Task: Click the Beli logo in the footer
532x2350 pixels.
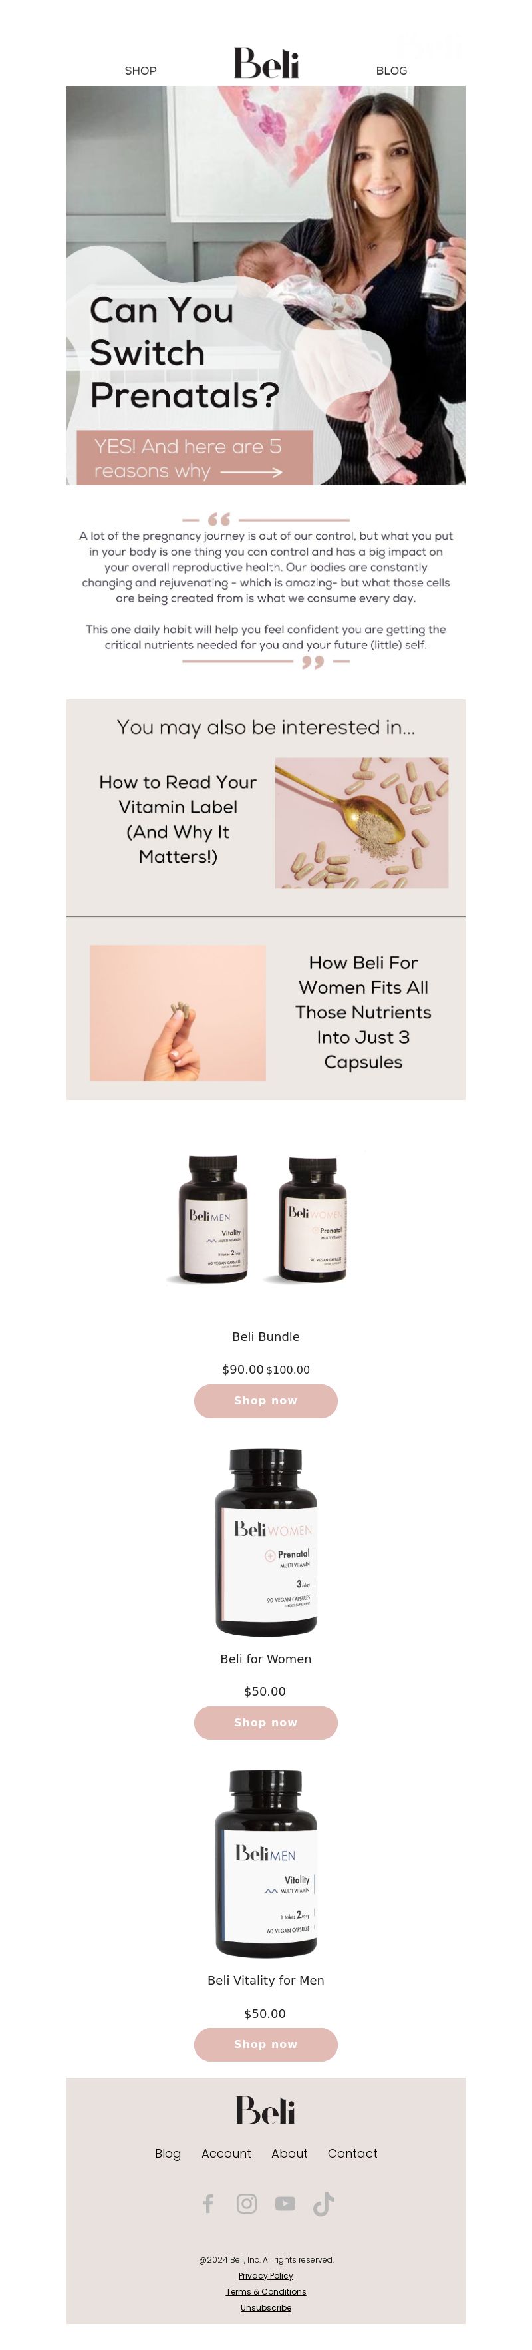Action: pos(266,2110)
